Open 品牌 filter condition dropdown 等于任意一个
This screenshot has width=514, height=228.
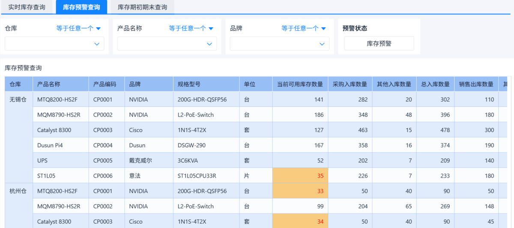[304, 28]
